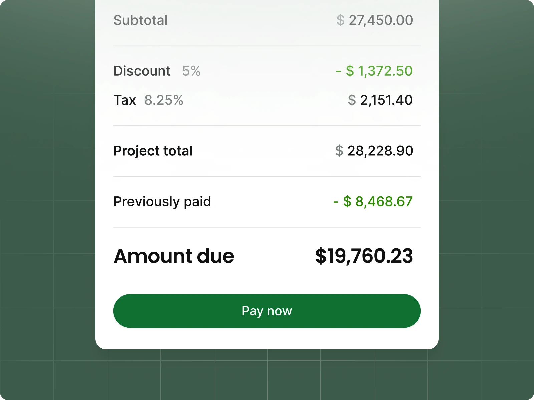
Task: Select the Amount due value $19,760.23
Action: pos(363,256)
